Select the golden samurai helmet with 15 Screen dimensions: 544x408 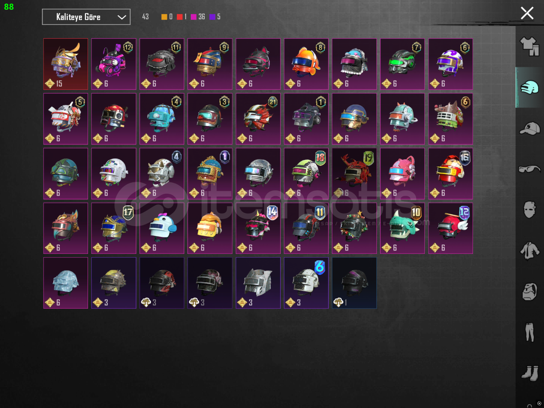66,64
